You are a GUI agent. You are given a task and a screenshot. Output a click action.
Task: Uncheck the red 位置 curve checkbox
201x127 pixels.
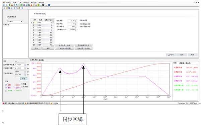[x=6, y=85]
